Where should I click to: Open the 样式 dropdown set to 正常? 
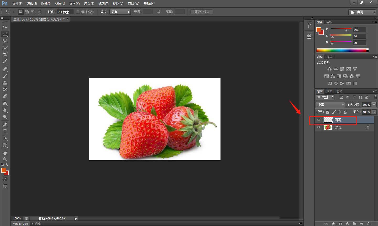(120, 12)
